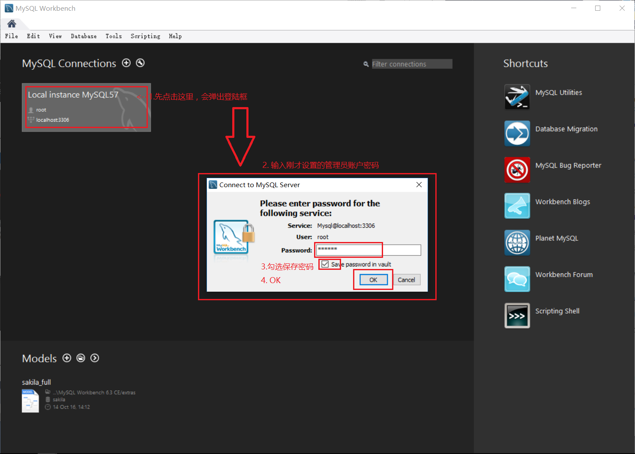Open the File menu

[12, 36]
